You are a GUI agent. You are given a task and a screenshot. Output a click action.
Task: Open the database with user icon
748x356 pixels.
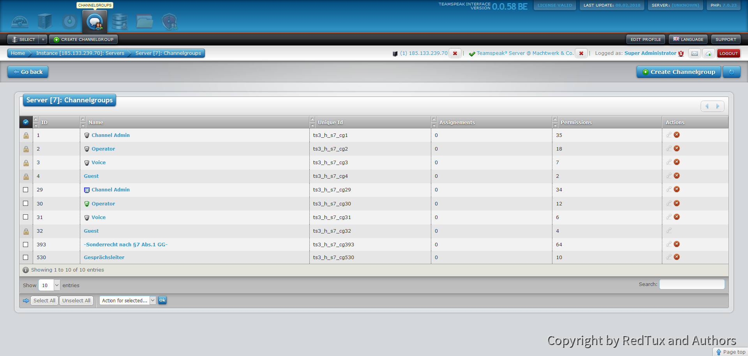[120, 22]
